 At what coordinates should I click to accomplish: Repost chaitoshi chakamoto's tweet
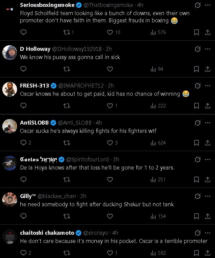pos(67,253)
